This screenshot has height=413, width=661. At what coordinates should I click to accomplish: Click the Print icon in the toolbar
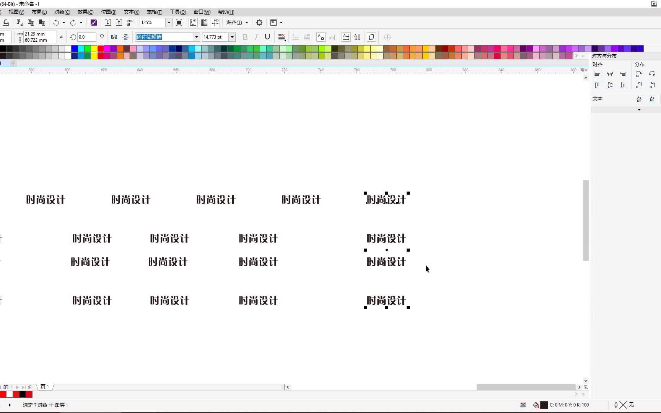coord(5,23)
